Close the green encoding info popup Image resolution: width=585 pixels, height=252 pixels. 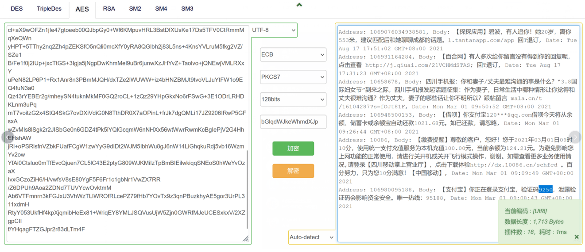577,237
